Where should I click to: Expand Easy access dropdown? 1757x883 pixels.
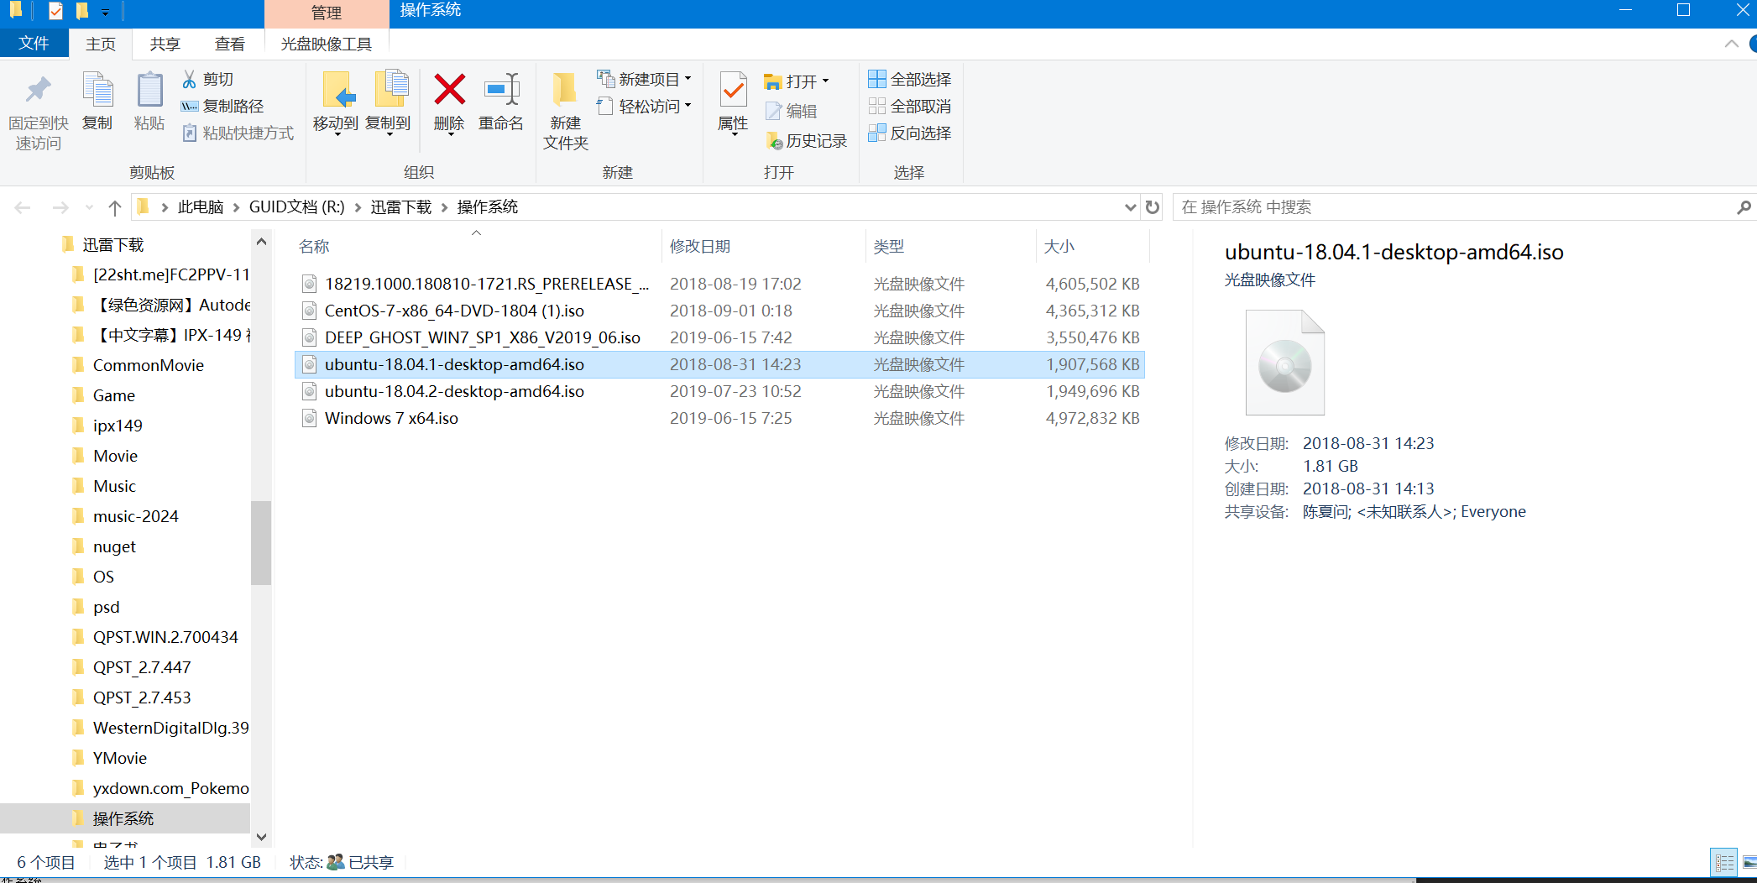click(x=688, y=106)
